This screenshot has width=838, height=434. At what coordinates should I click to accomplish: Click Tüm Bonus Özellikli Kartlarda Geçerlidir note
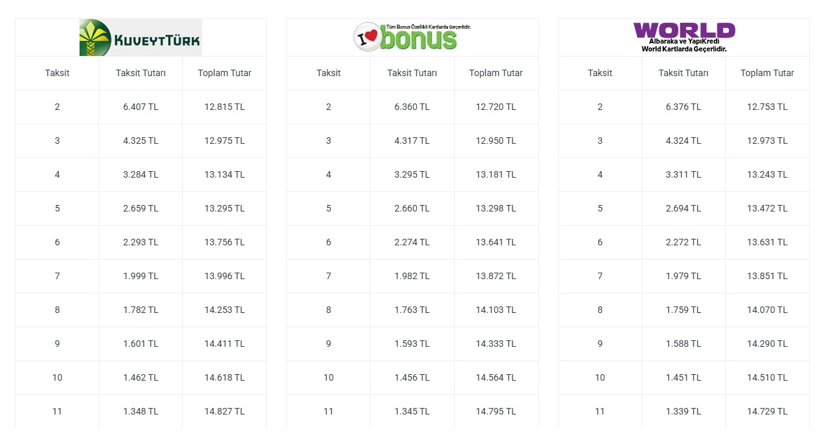point(428,27)
